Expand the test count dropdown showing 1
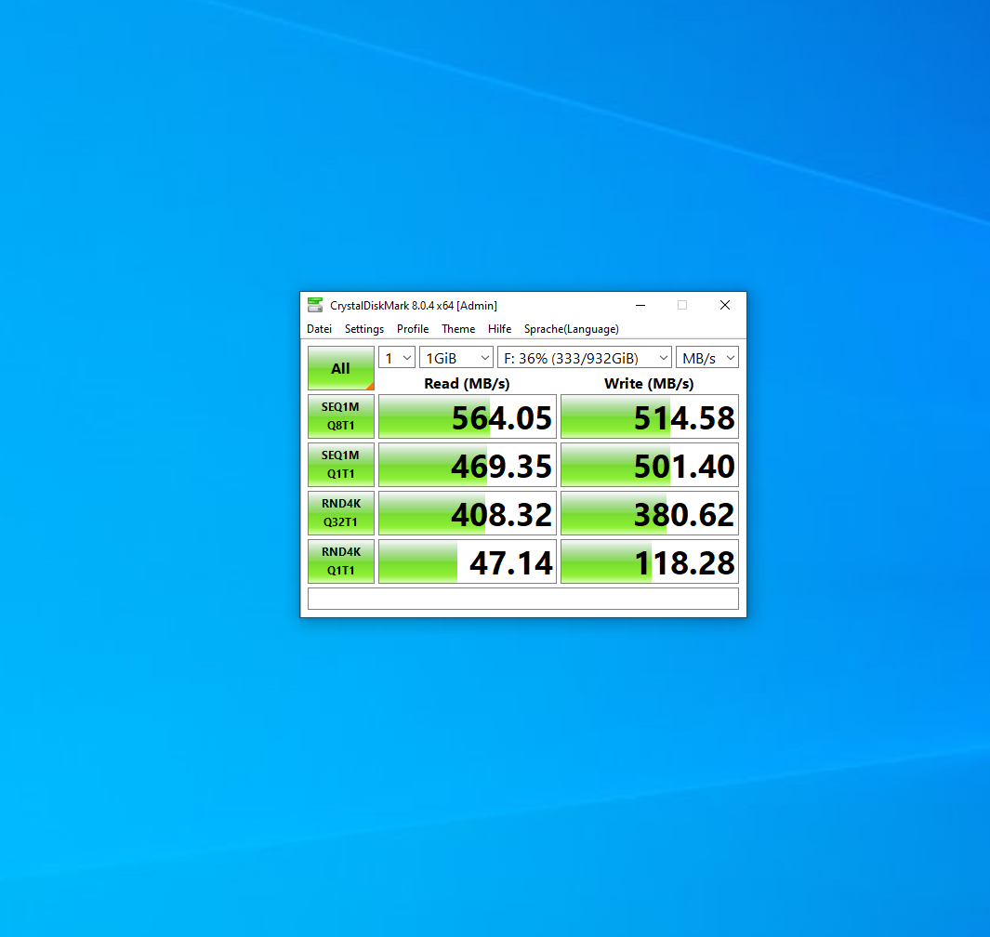 tap(397, 358)
